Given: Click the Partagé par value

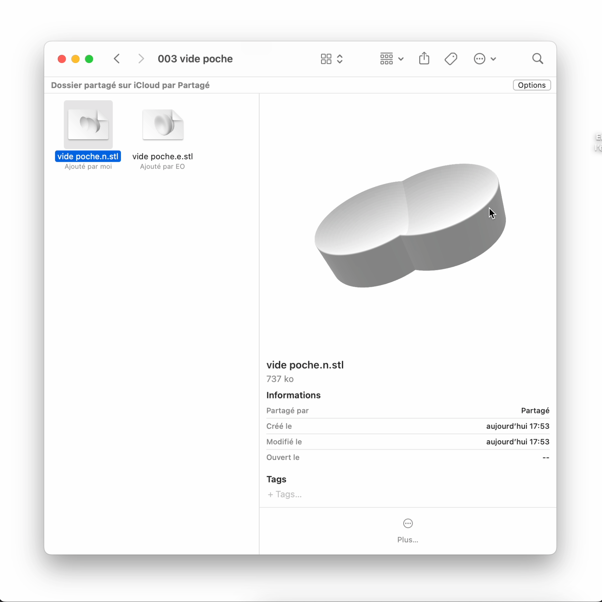Looking at the screenshot, I should (x=535, y=411).
